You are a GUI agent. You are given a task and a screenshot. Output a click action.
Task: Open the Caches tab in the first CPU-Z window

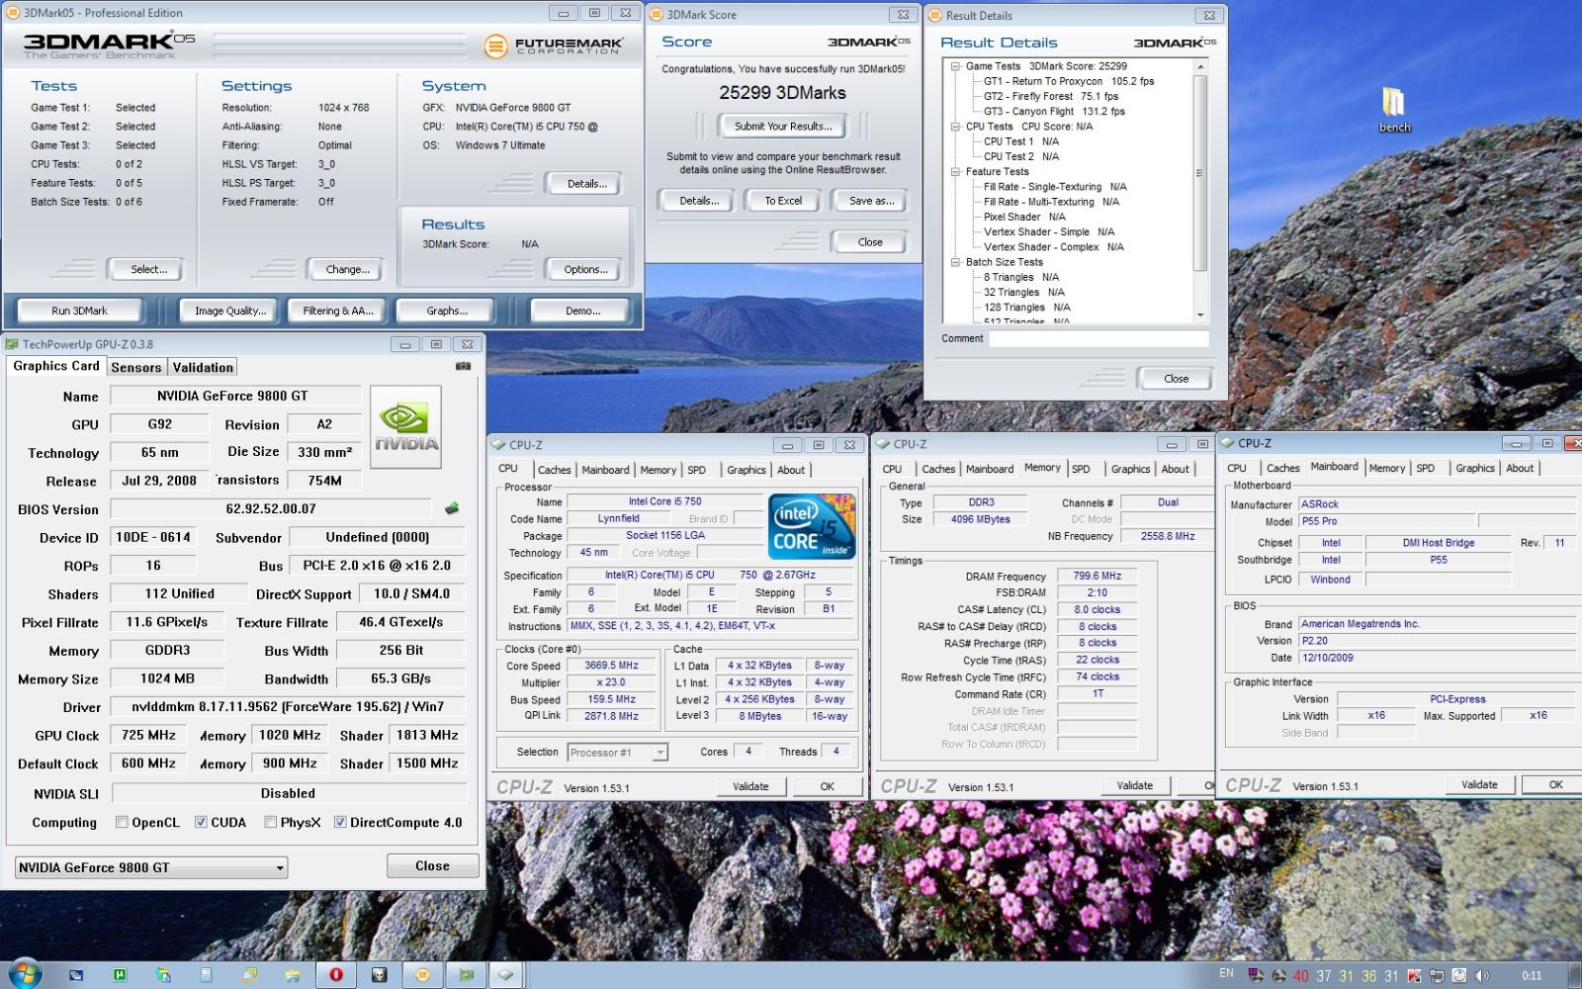click(554, 470)
